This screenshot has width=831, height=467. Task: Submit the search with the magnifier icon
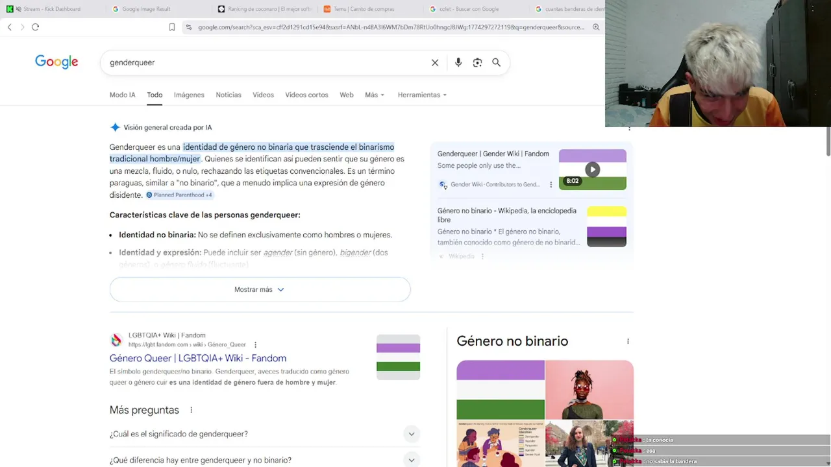496,63
